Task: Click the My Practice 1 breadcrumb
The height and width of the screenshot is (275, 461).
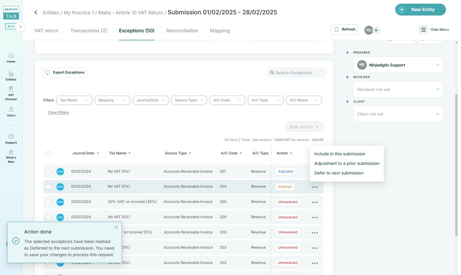Action: [x=79, y=13]
